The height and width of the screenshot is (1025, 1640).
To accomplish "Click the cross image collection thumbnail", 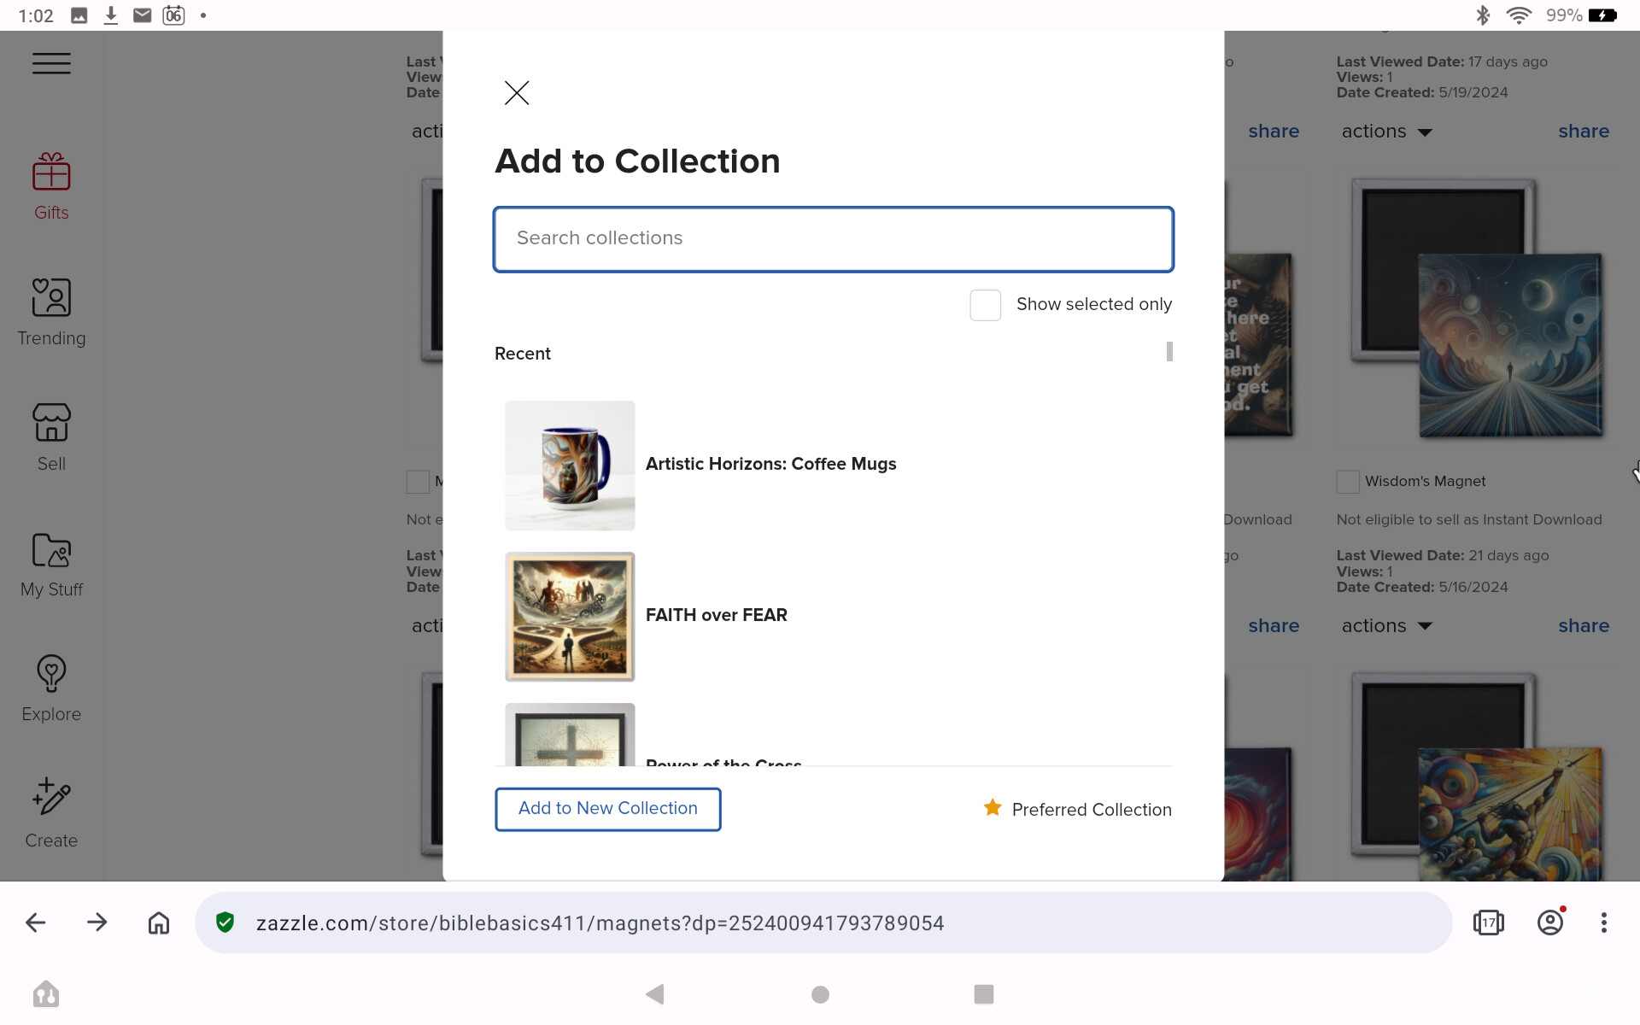I will 570,735.
